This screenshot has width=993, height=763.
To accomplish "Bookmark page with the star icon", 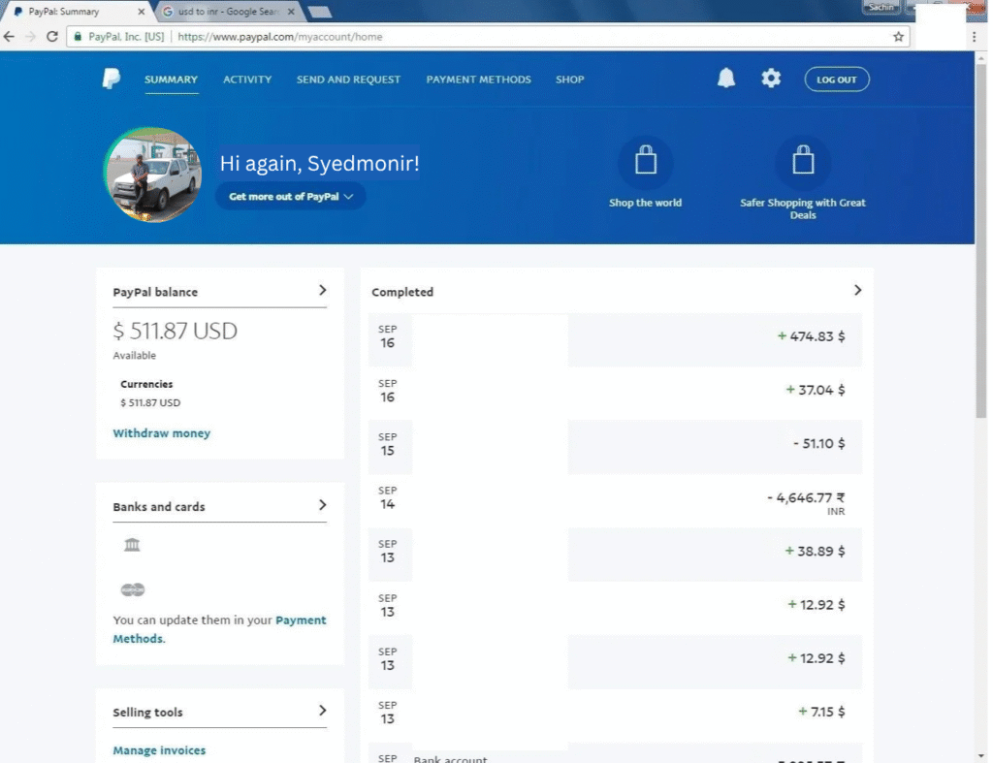I will [898, 37].
